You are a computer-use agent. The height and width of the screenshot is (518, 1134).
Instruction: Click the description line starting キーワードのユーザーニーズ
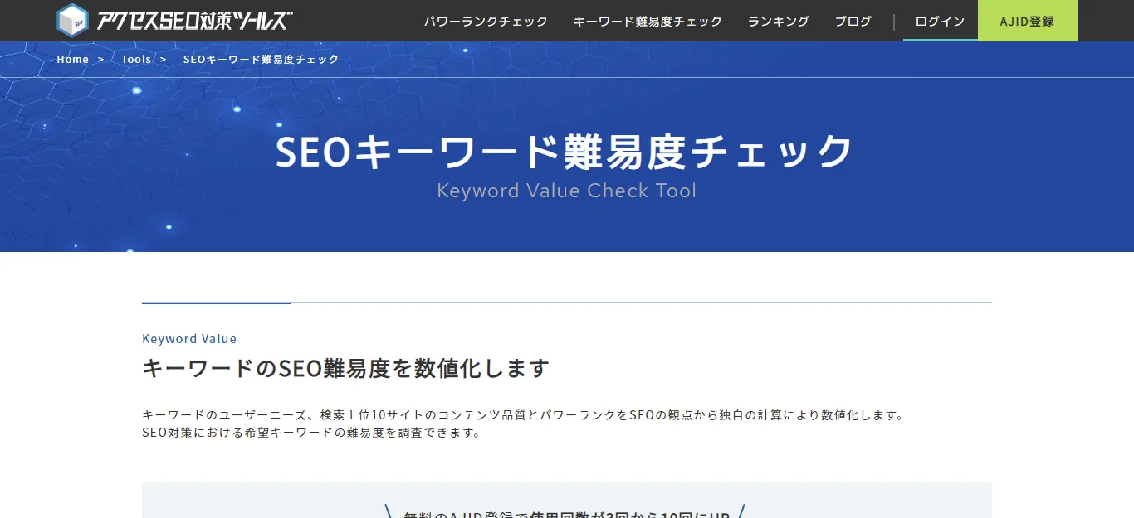[x=523, y=415]
